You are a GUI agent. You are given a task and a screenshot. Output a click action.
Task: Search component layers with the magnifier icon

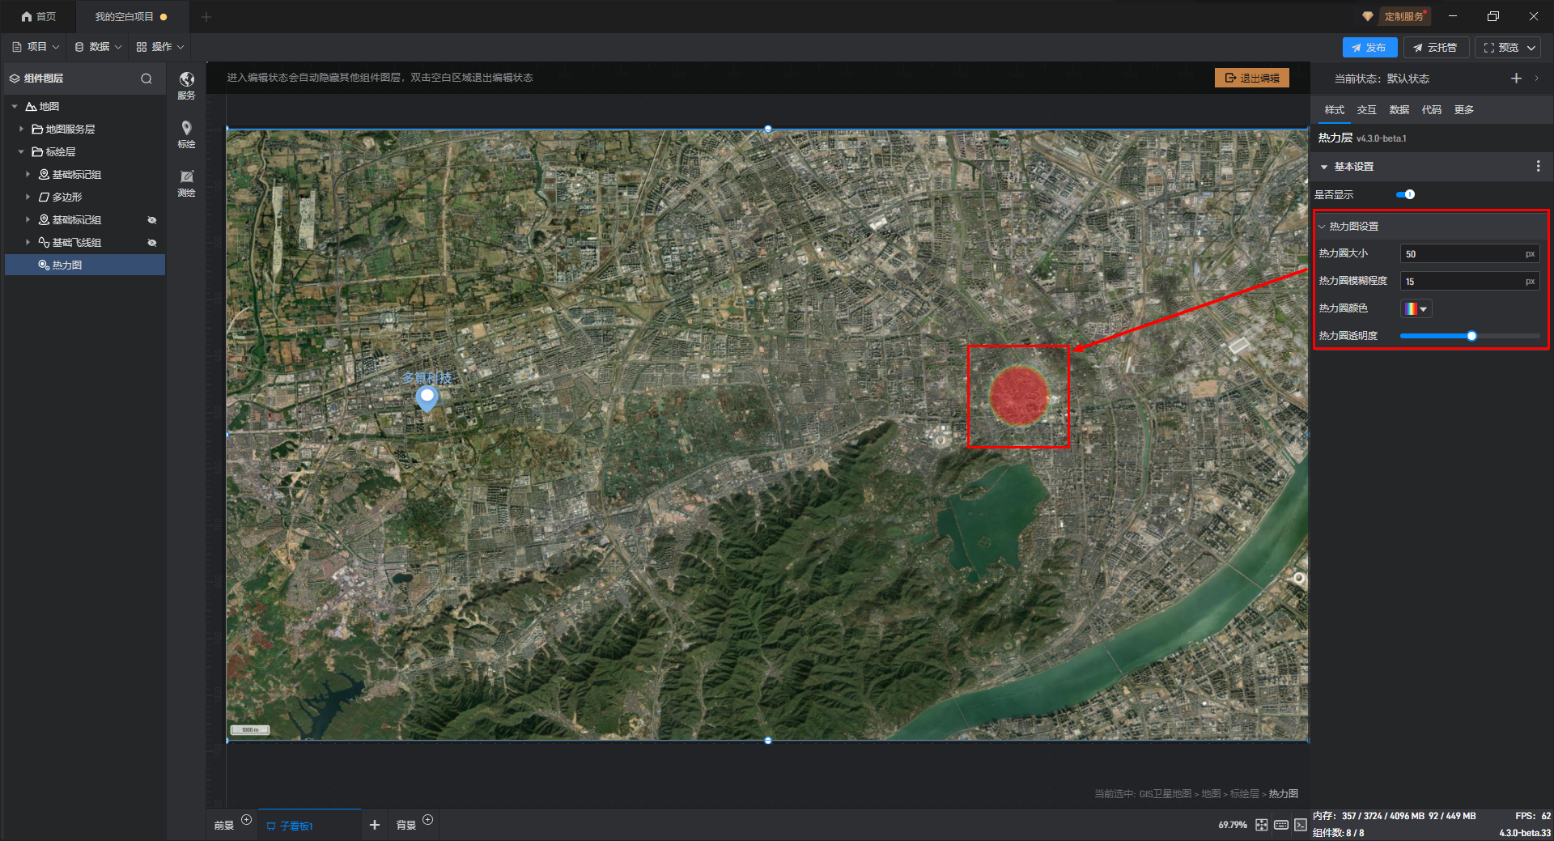point(146,79)
